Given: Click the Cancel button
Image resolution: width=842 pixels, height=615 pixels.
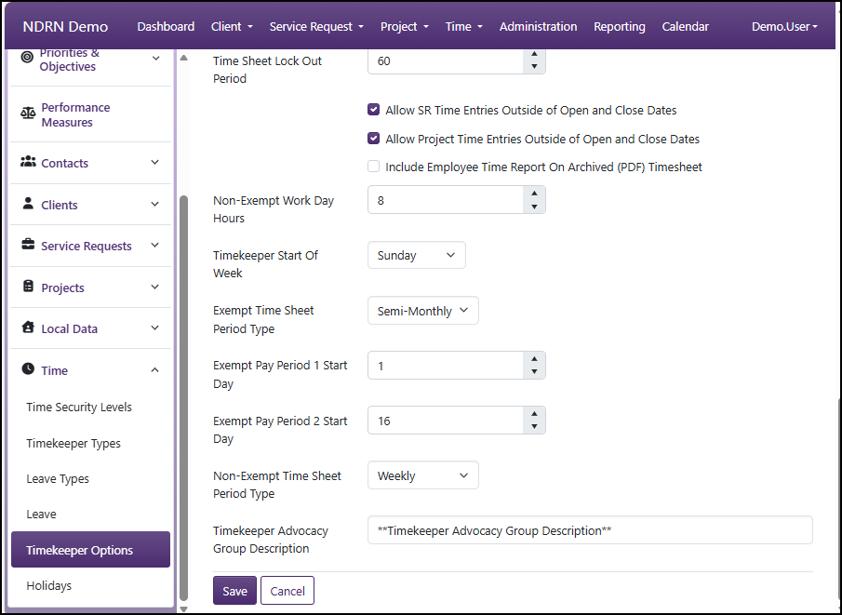Looking at the screenshot, I should click(x=287, y=591).
